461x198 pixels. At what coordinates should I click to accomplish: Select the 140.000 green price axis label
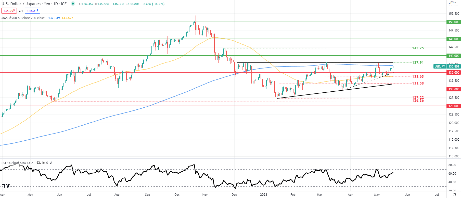pyautogui.click(x=454, y=56)
